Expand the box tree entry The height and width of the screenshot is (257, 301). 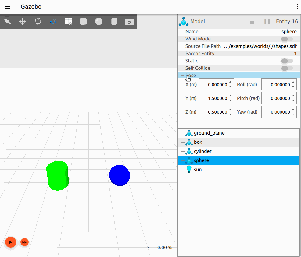(x=183, y=142)
